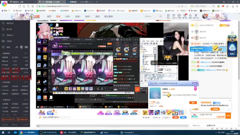Open the 关注 heart icon in Douyu header

click(174, 16)
